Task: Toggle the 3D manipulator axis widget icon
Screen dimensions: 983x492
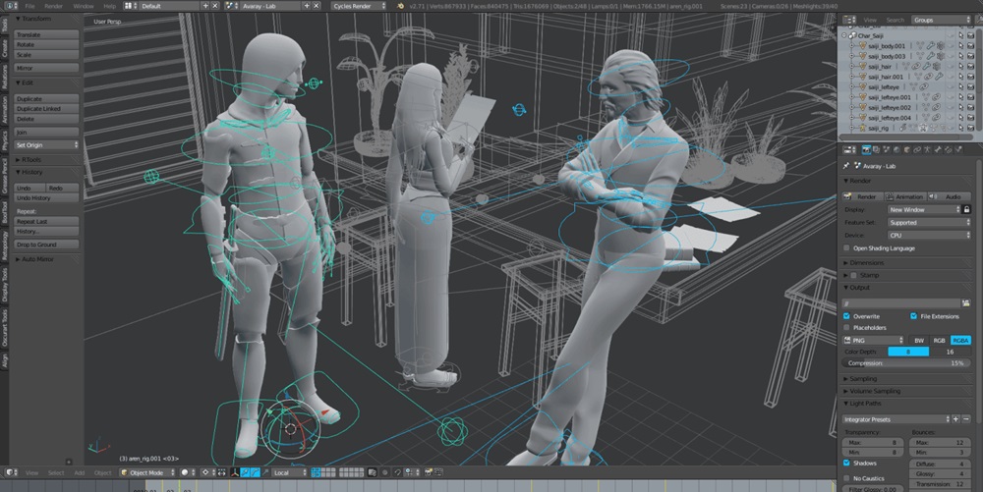Action: [x=235, y=472]
